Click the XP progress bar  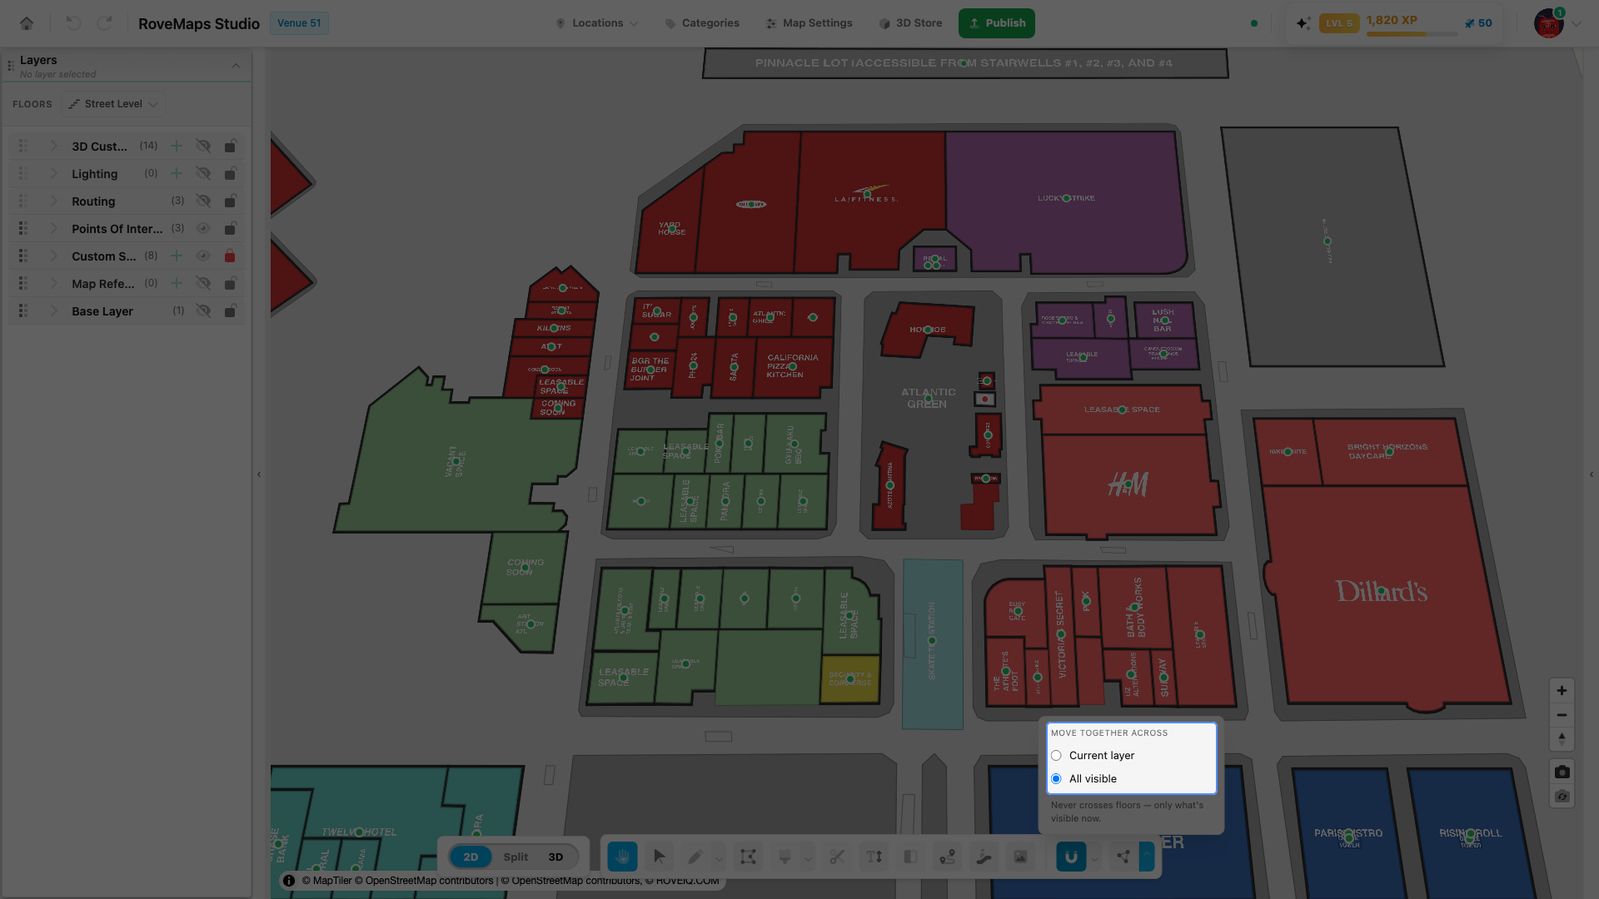point(1412,34)
